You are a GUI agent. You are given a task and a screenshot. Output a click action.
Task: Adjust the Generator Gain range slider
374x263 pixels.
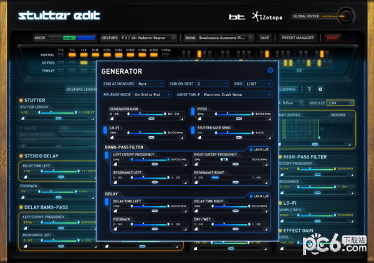click(146, 114)
